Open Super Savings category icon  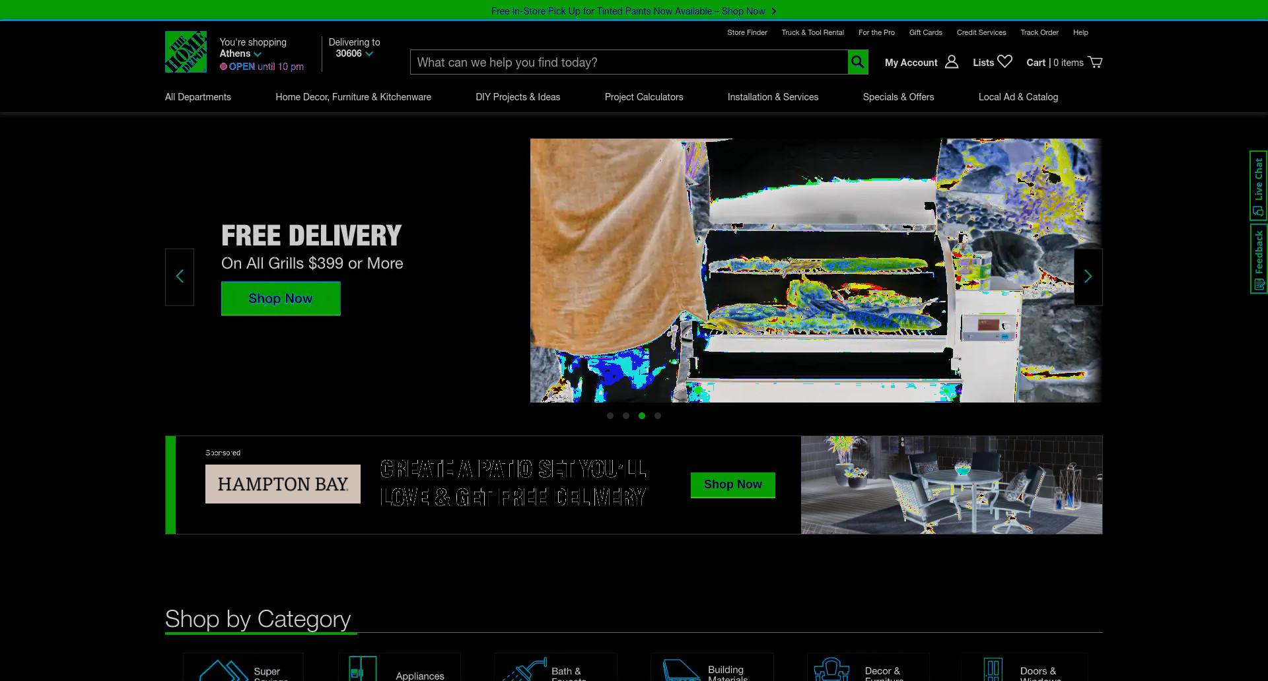[x=223, y=670]
